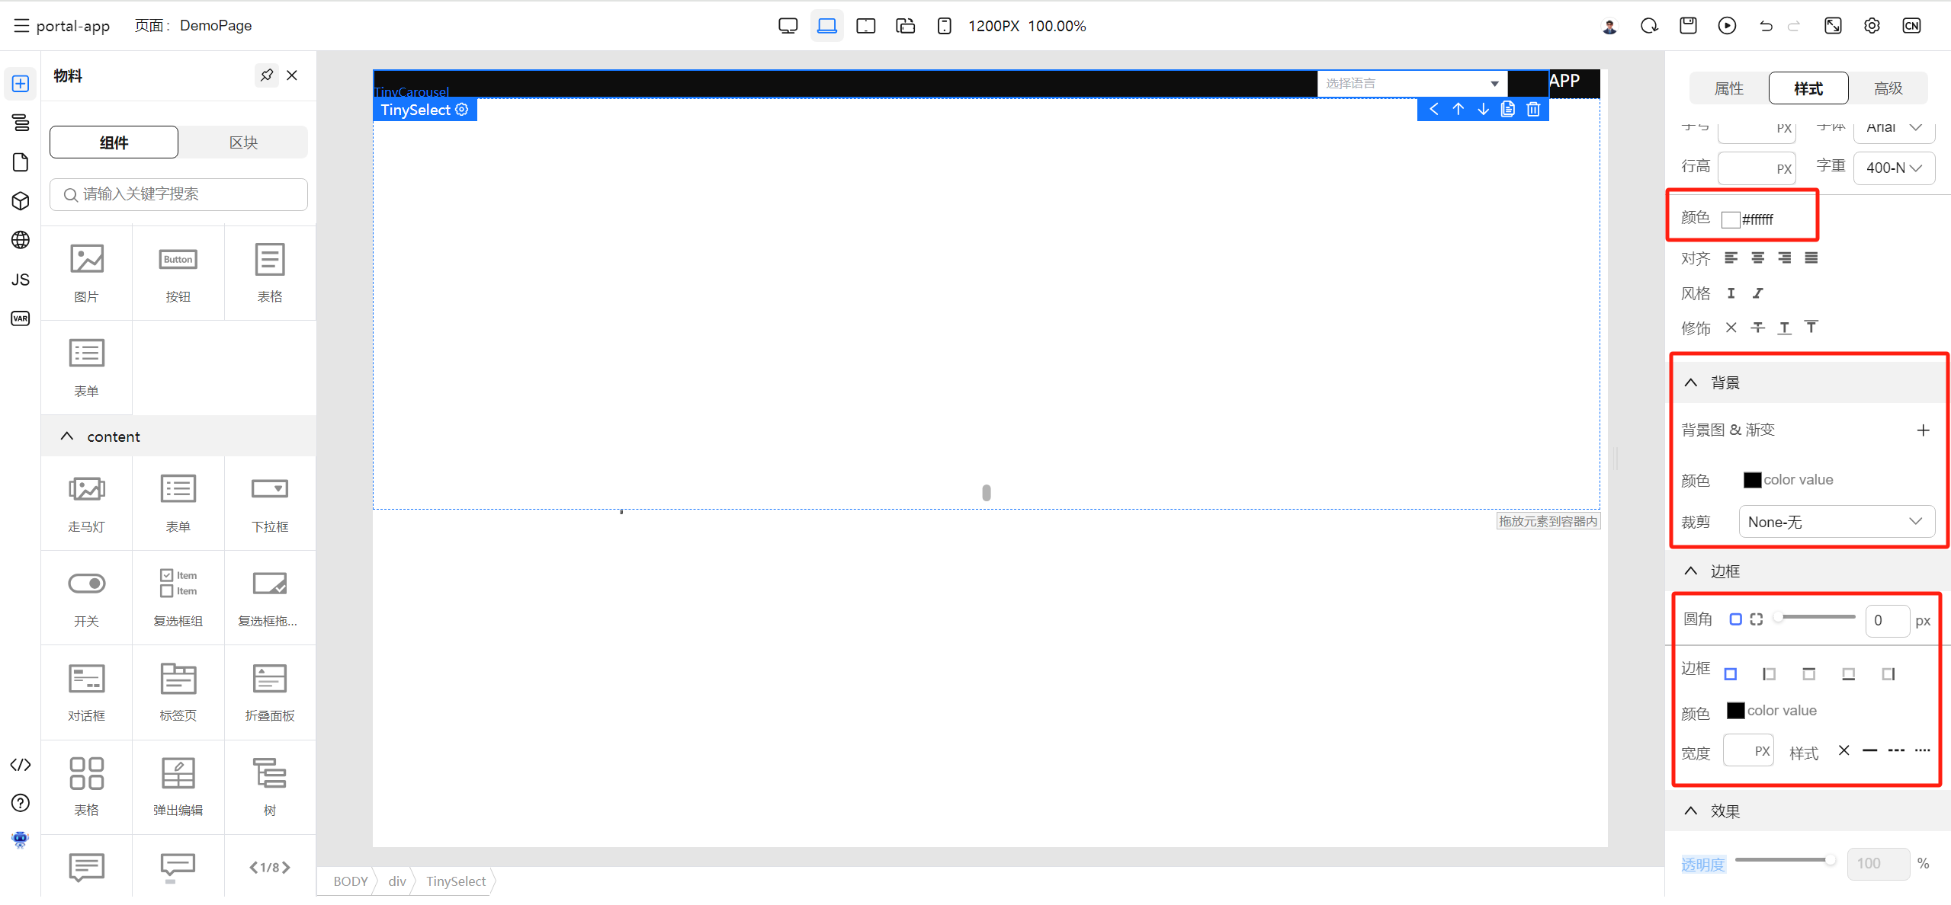Open the JS panel in left sidebar
The width and height of the screenshot is (1951, 905).
21,280
